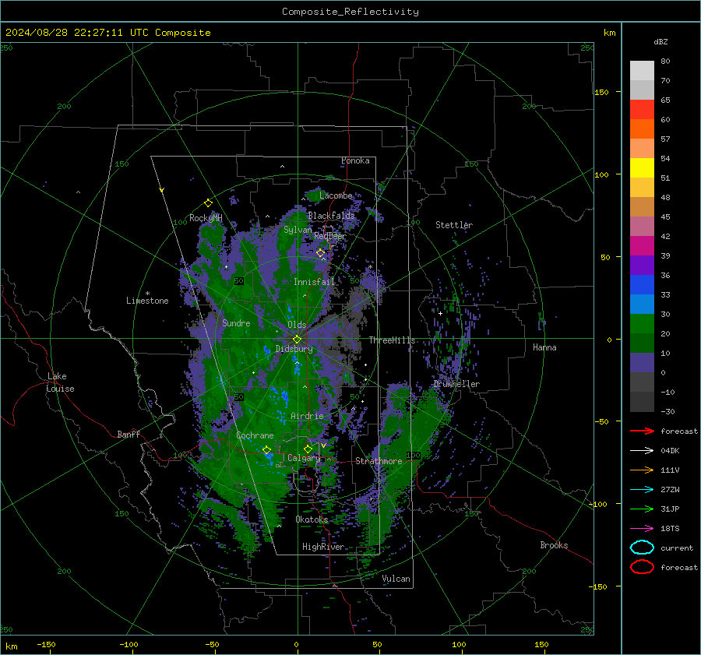The image size is (701, 655).
Task: Select the RedDeer city label
Action: (330, 236)
